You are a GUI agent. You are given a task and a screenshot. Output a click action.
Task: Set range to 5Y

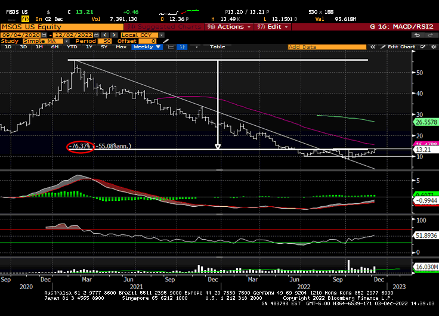[104, 47]
